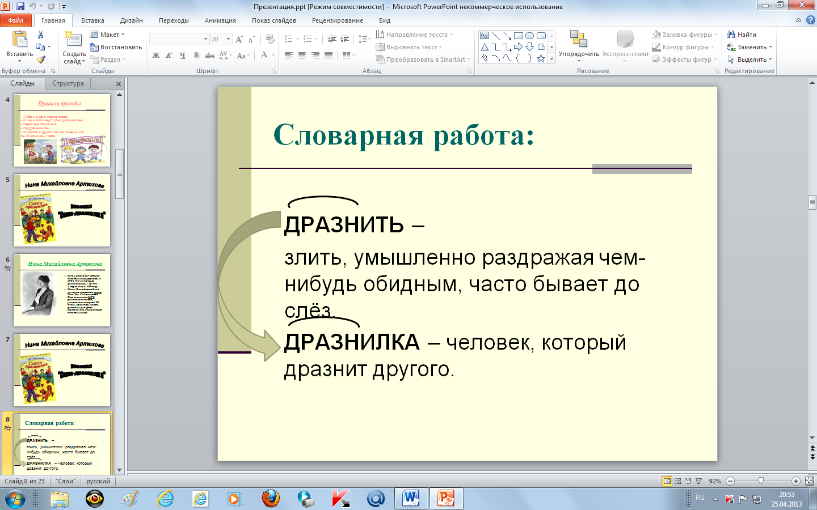Click the Упорядочить arrange icon
817x510 pixels.
coord(579,39)
